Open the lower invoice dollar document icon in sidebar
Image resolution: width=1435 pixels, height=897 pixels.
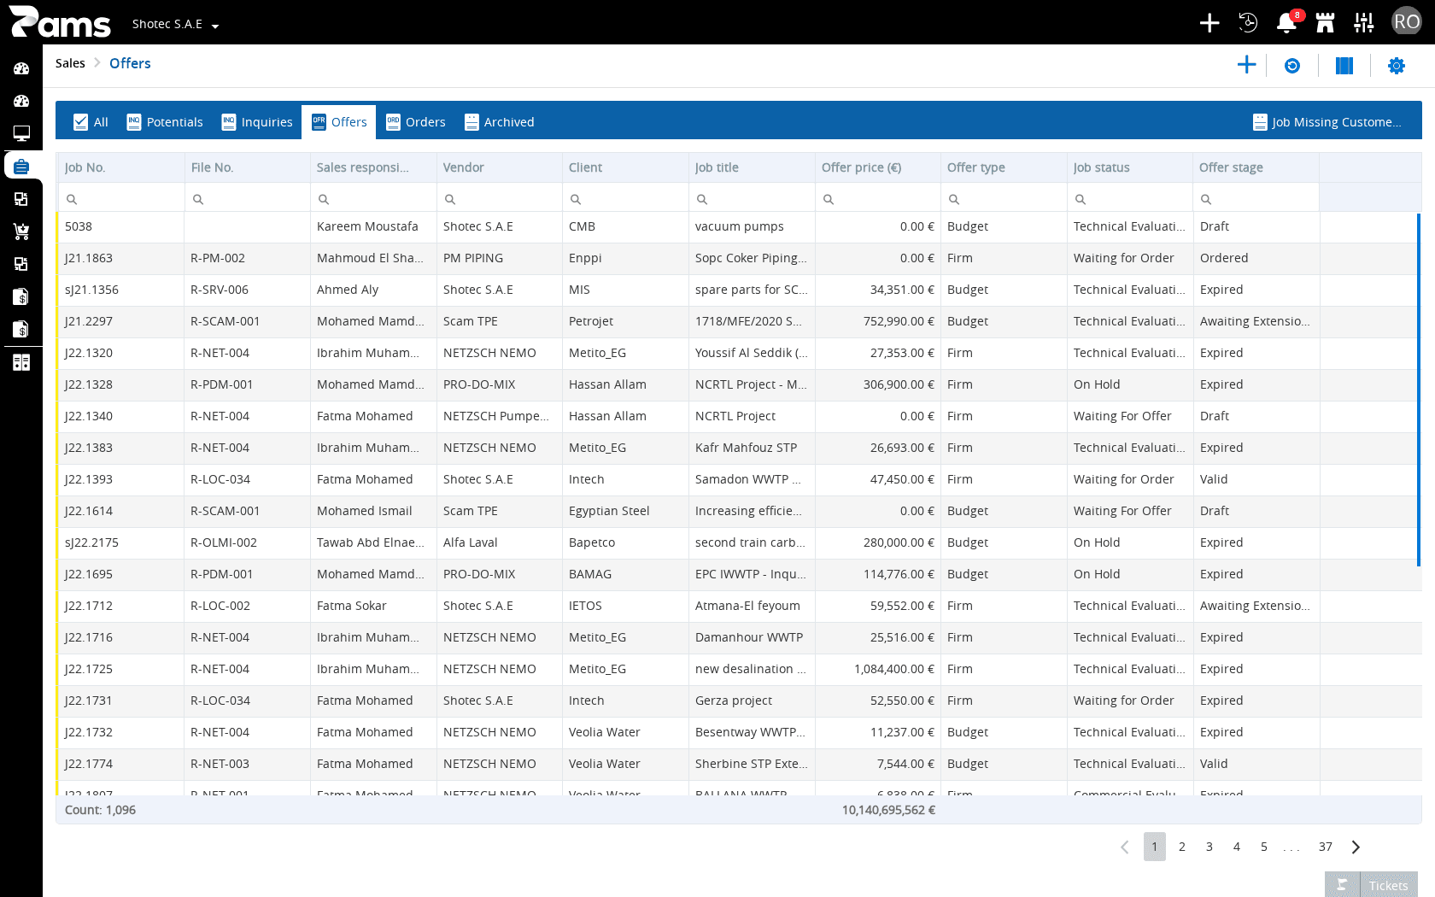(x=21, y=329)
